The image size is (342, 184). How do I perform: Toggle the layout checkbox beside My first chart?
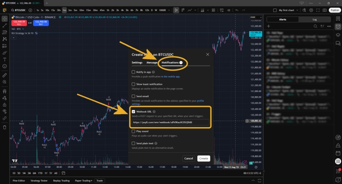[x=275, y=10]
